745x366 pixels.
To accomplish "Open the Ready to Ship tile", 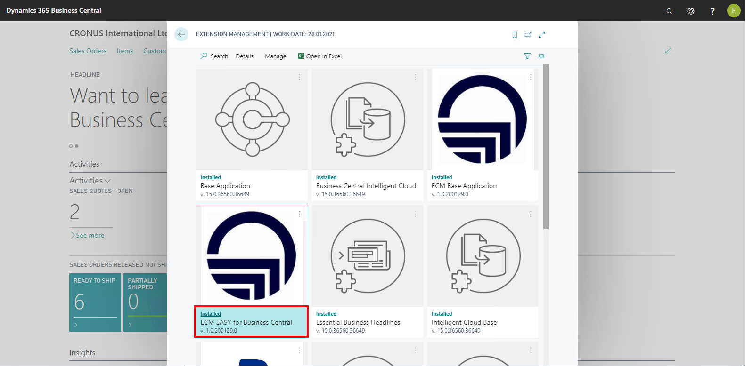I will tap(95, 302).
